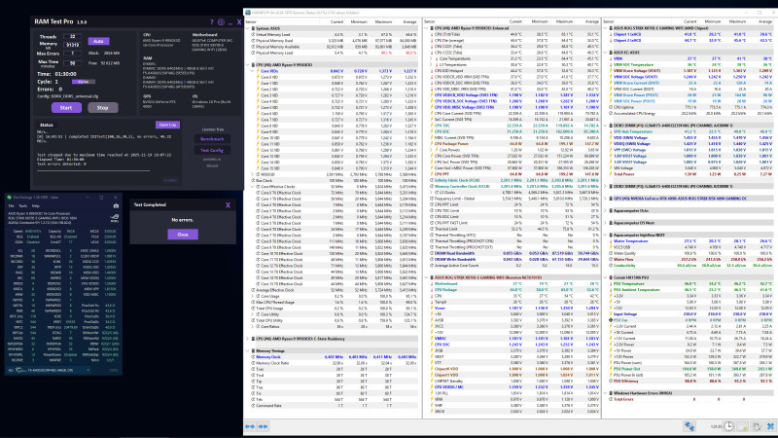Open the RAM Test Pro help question mark

[212, 21]
